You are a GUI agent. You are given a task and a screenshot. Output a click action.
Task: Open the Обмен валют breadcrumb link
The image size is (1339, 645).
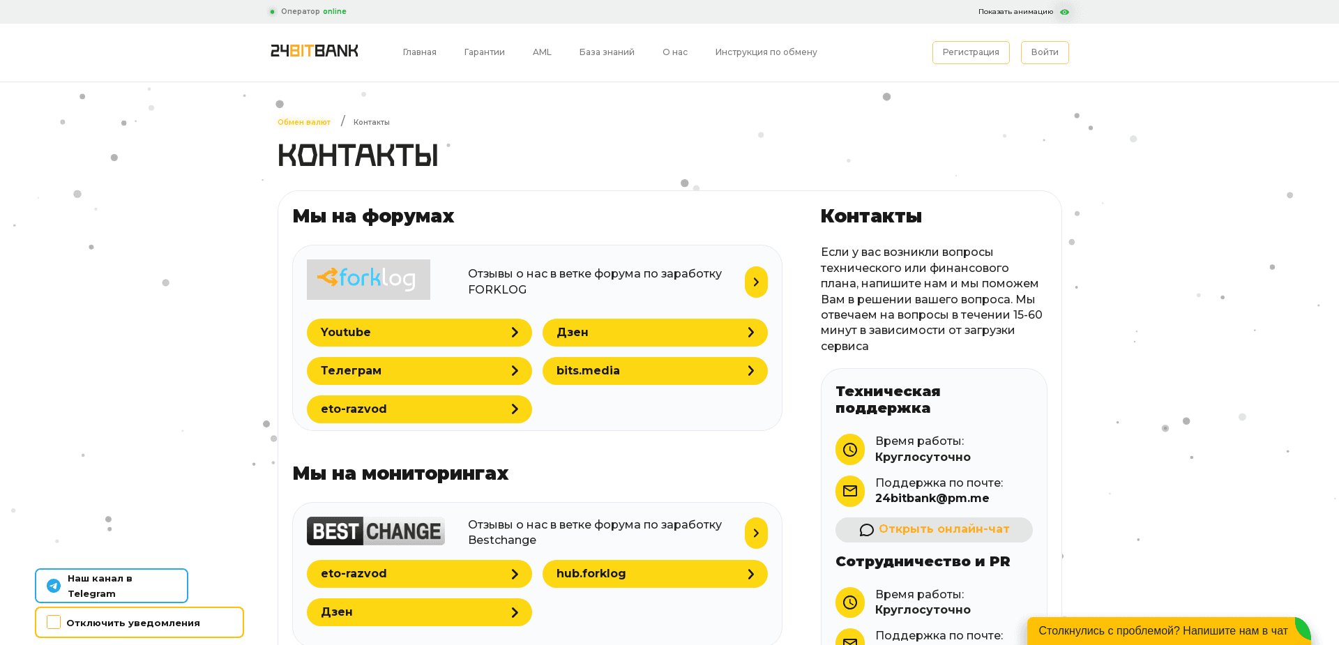click(x=304, y=122)
